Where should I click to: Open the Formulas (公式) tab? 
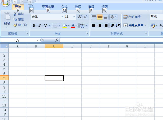click(64, 7)
